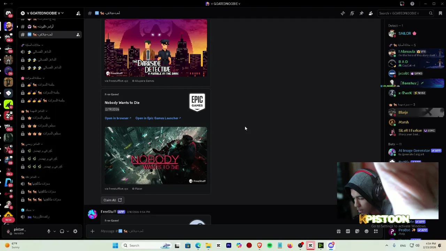Viewport: 446px width, 251px height.
Task: Collapse the الماعز المهمة category
Action: click(x=34, y=111)
